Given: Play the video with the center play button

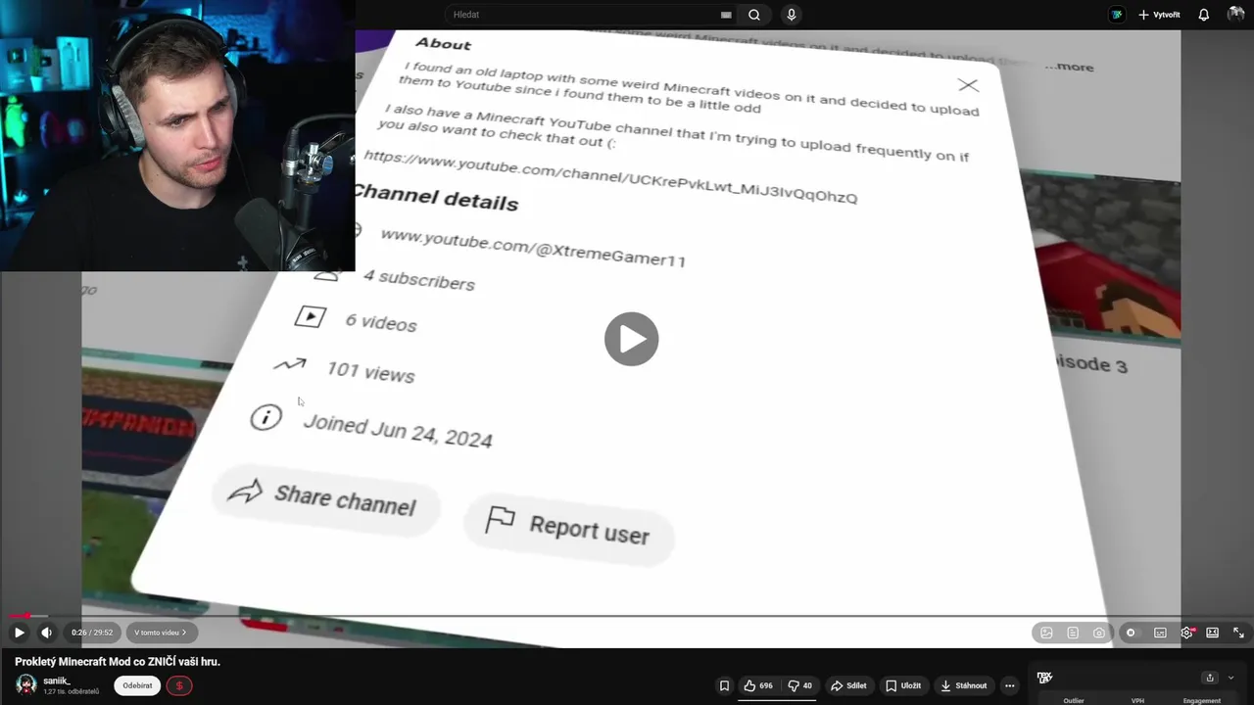Looking at the screenshot, I should point(631,339).
